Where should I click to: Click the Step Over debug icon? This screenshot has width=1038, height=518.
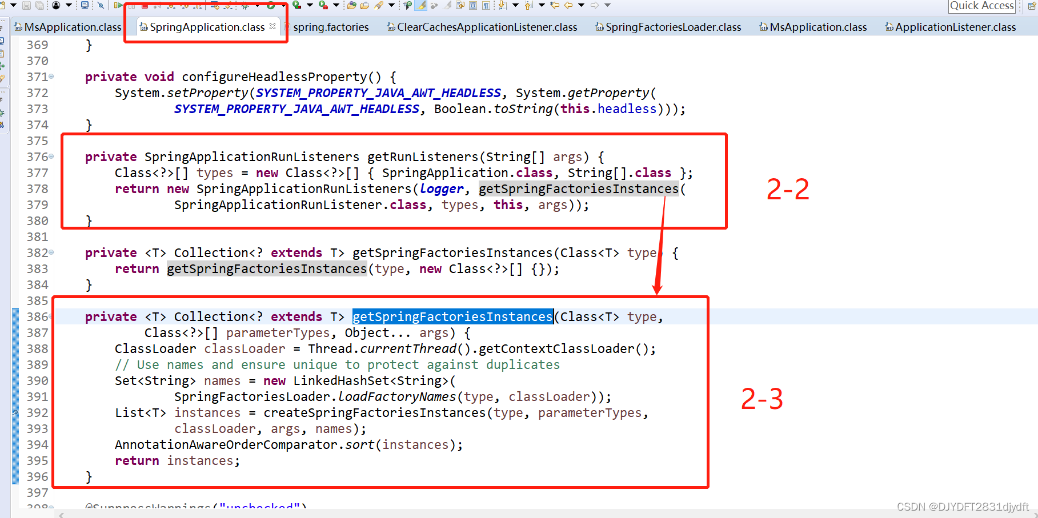coord(186,7)
